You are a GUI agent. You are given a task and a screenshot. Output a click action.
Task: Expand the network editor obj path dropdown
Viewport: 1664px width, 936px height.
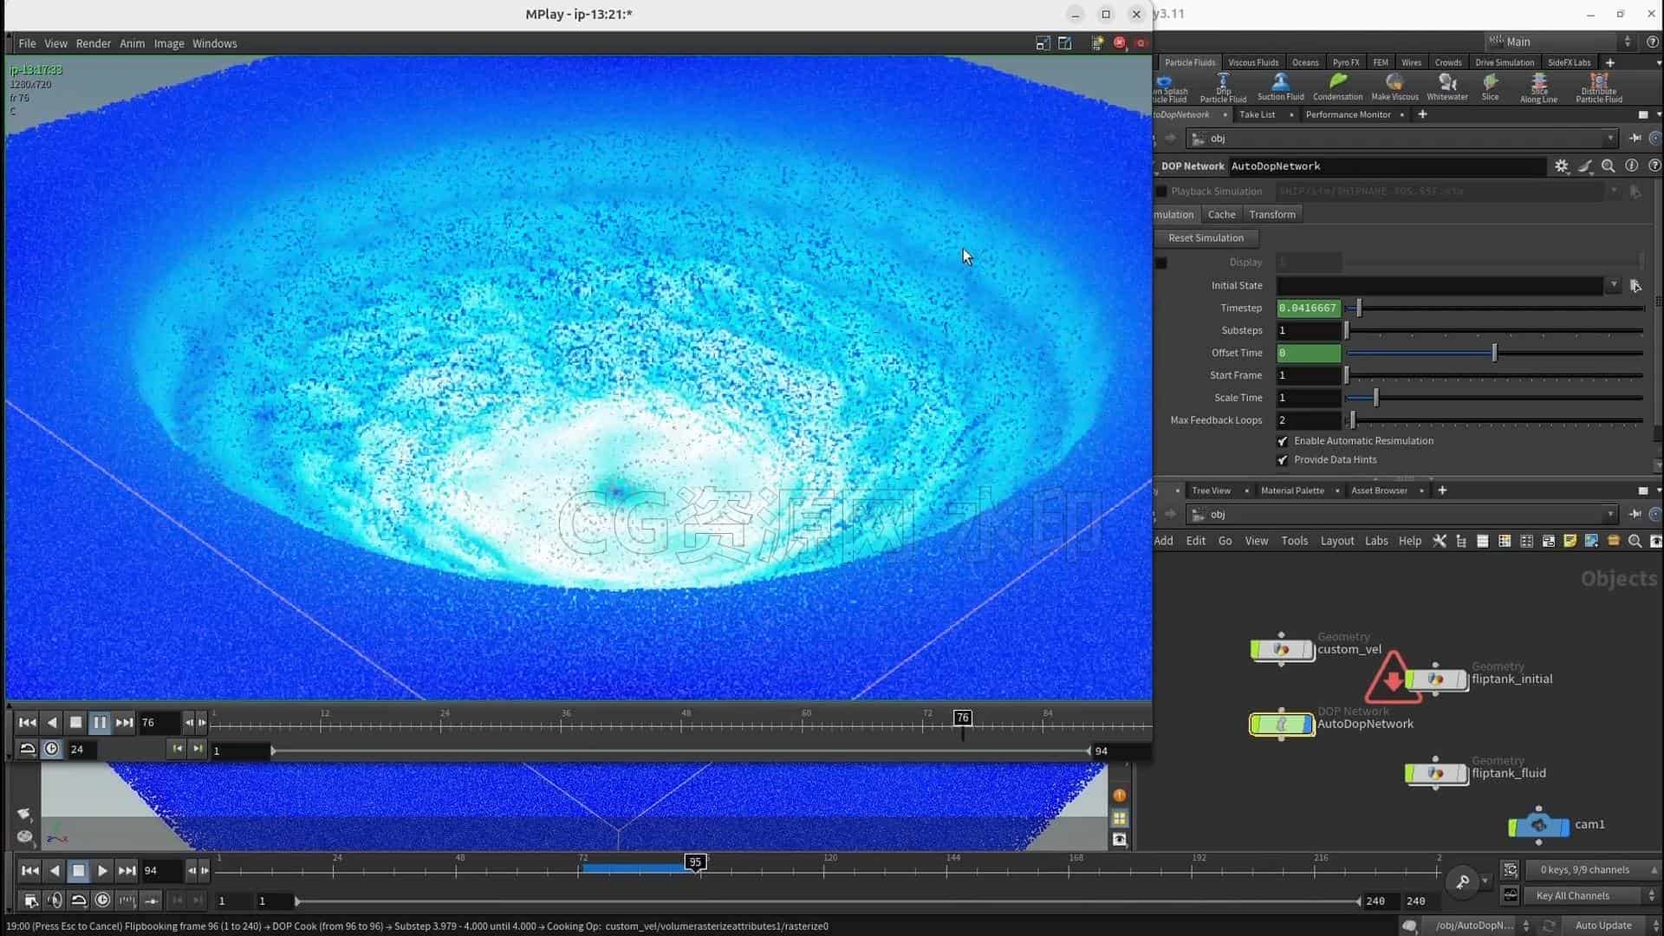click(x=1610, y=515)
